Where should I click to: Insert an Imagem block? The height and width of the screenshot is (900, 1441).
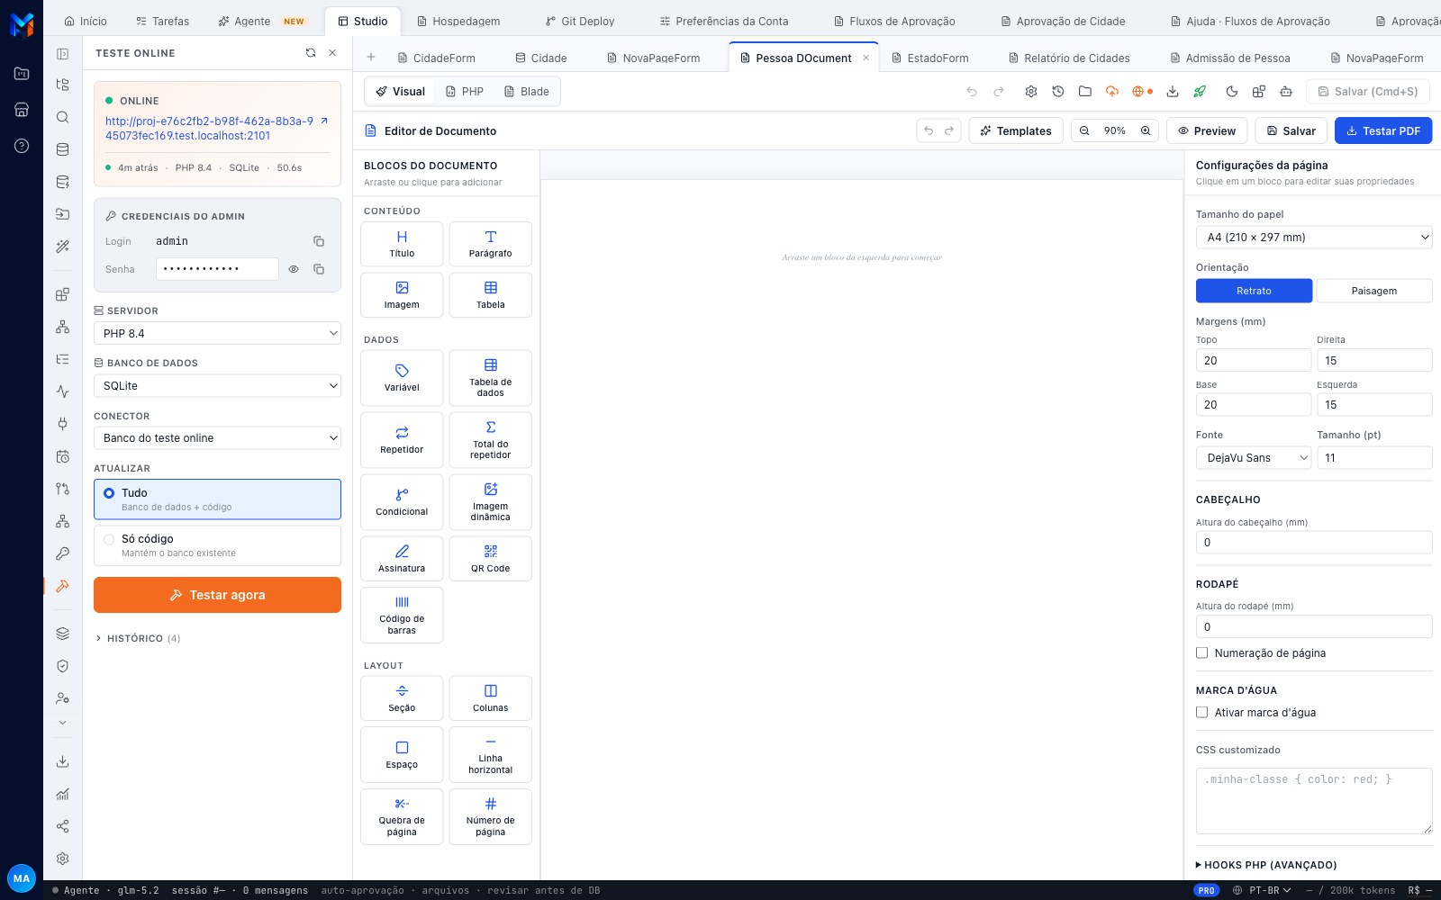coord(402,295)
